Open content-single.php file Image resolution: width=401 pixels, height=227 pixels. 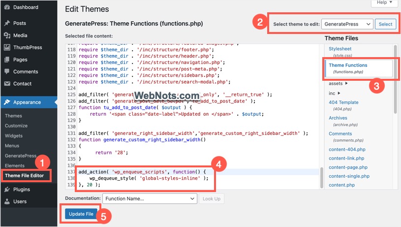click(x=349, y=176)
